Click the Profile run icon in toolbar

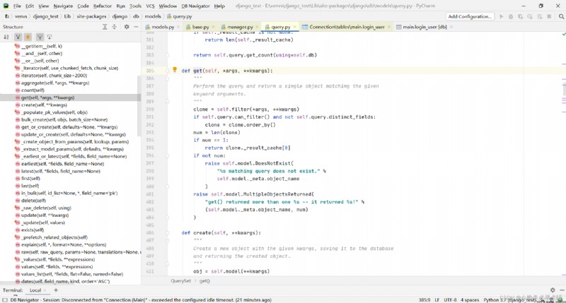click(529, 16)
